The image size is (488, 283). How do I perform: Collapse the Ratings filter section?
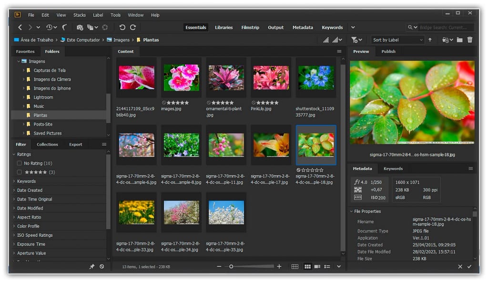tap(14, 154)
